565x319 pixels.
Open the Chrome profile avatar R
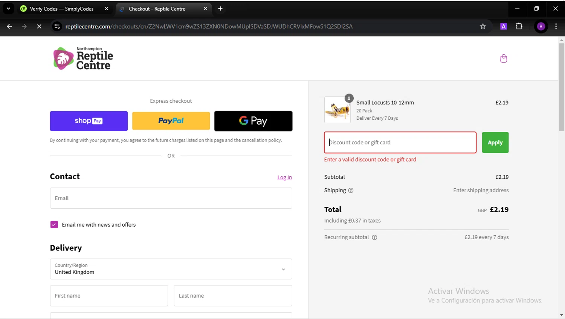click(x=541, y=26)
